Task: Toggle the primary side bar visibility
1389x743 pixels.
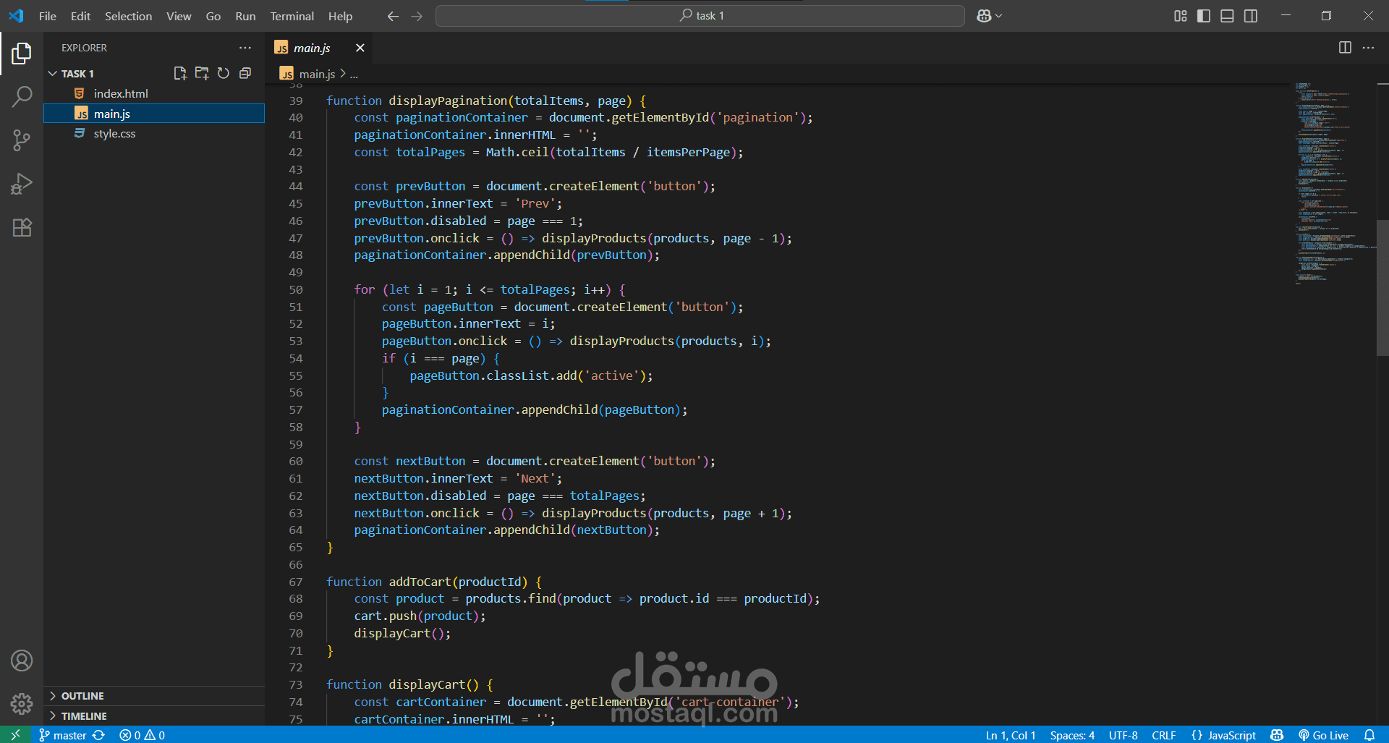Action: tap(1204, 16)
